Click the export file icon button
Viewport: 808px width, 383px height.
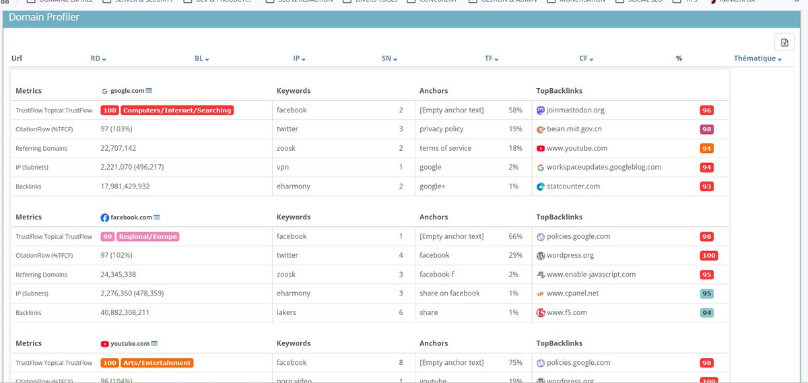[x=784, y=42]
